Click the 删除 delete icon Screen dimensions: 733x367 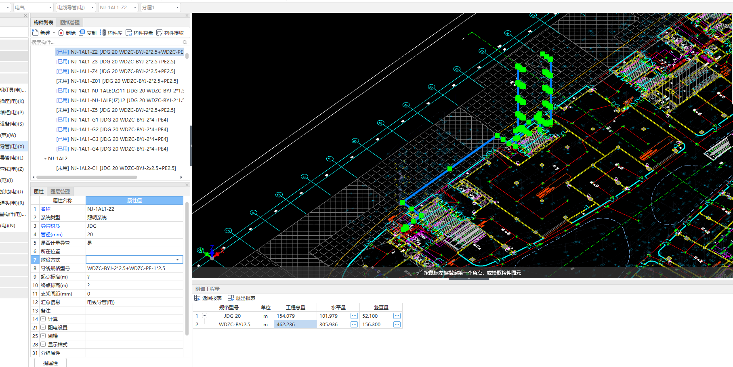(61, 33)
